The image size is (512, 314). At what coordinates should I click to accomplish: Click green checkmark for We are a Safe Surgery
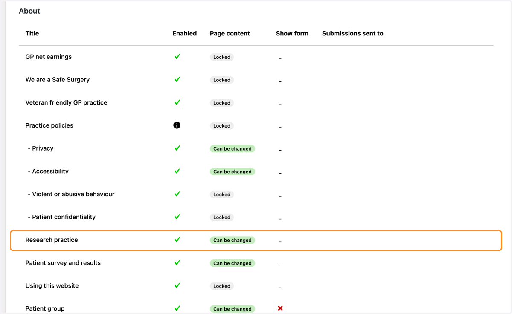pos(177,79)
